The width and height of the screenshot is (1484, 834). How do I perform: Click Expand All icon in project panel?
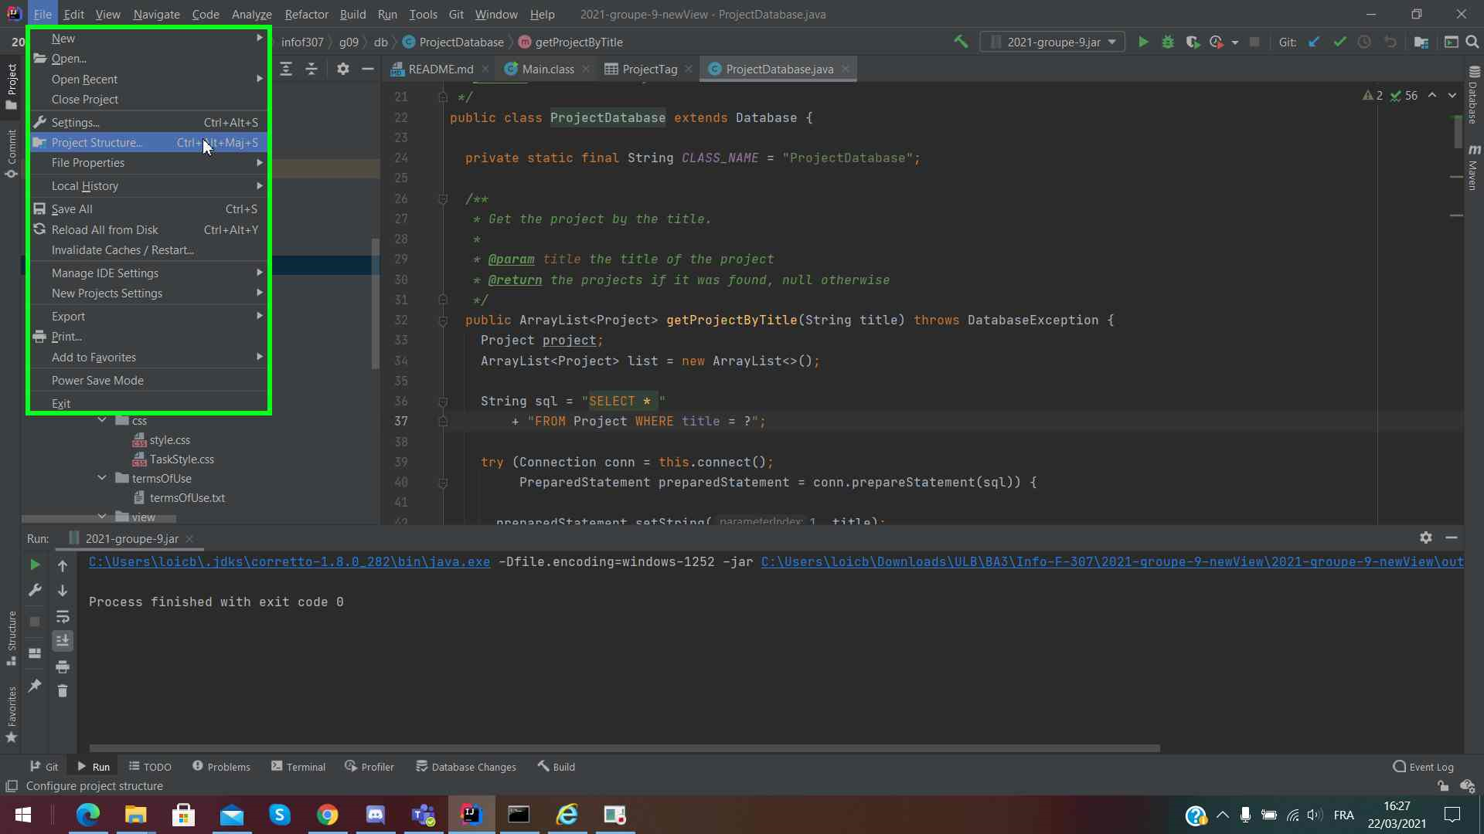286,69
